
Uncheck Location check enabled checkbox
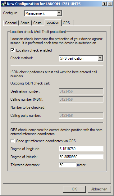pyautogui.click(x=12, y=50)
